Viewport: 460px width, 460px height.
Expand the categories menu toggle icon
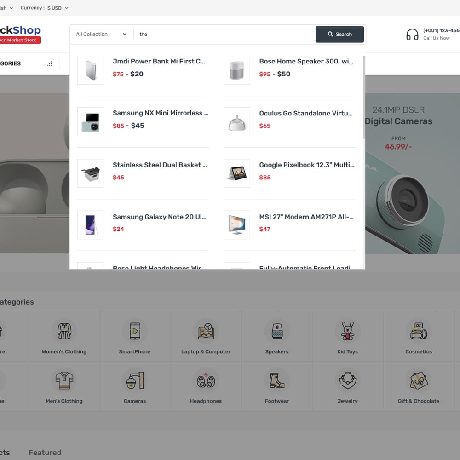pyautogui.click(x=50, y=64)
